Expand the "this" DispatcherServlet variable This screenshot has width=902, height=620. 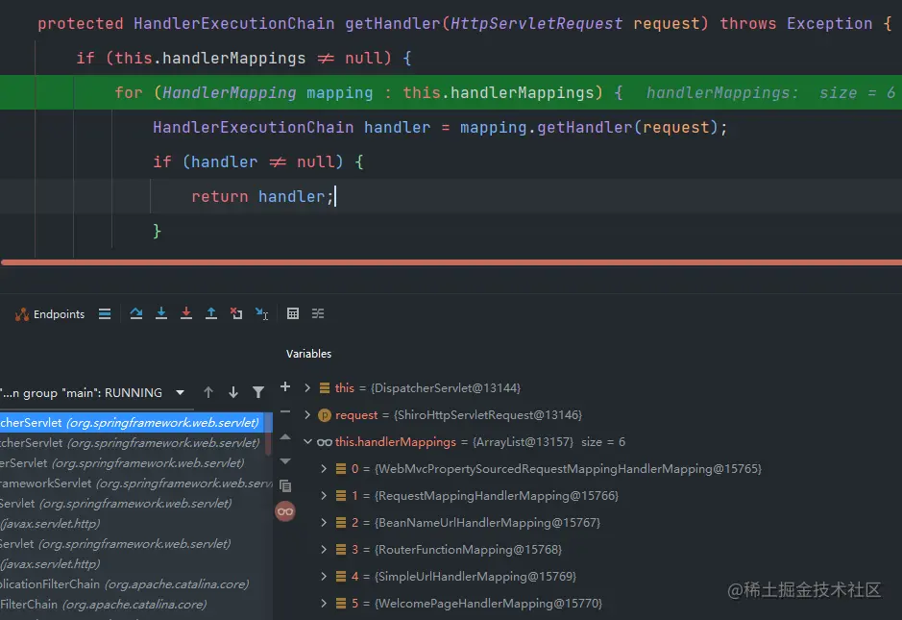[307, 388]
